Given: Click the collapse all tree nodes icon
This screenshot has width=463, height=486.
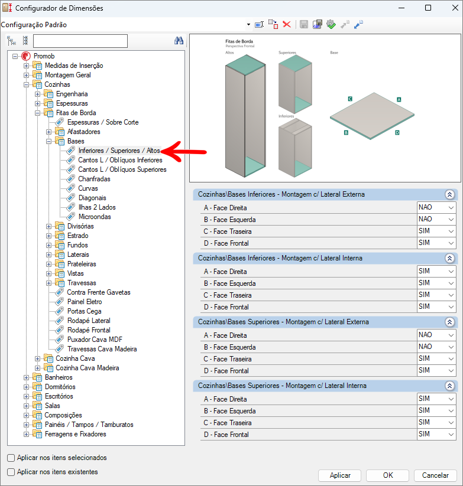Looking at the screenshot, I should click(25, 41).
